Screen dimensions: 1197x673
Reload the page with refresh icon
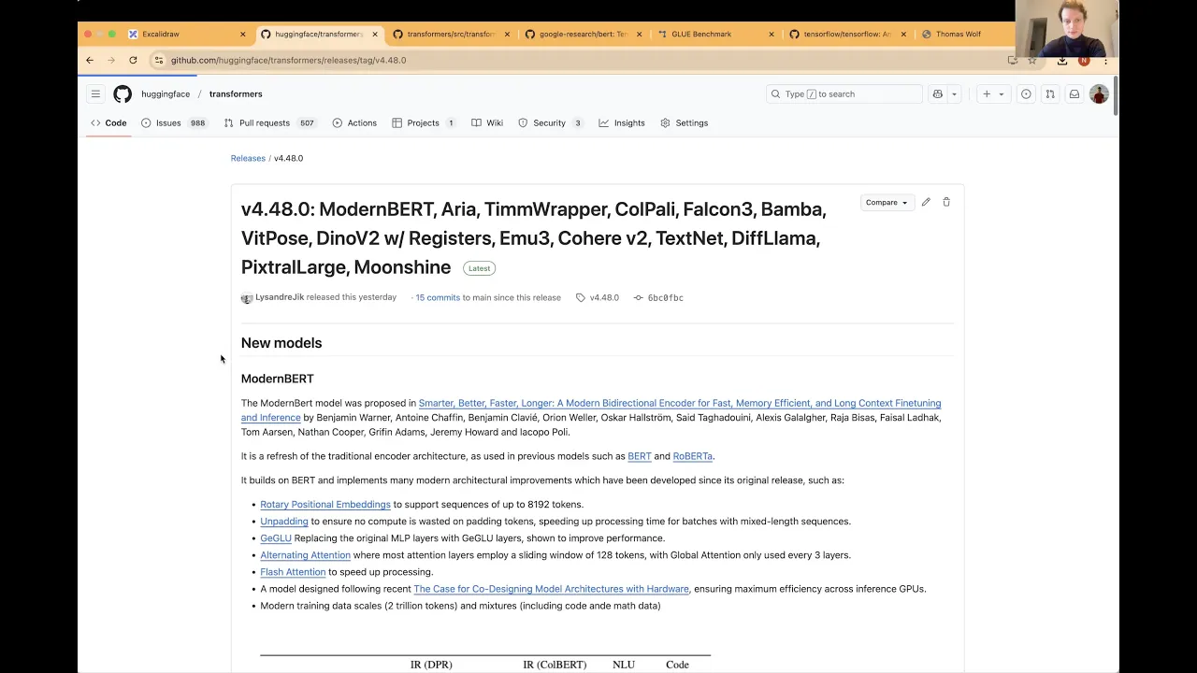133,60
